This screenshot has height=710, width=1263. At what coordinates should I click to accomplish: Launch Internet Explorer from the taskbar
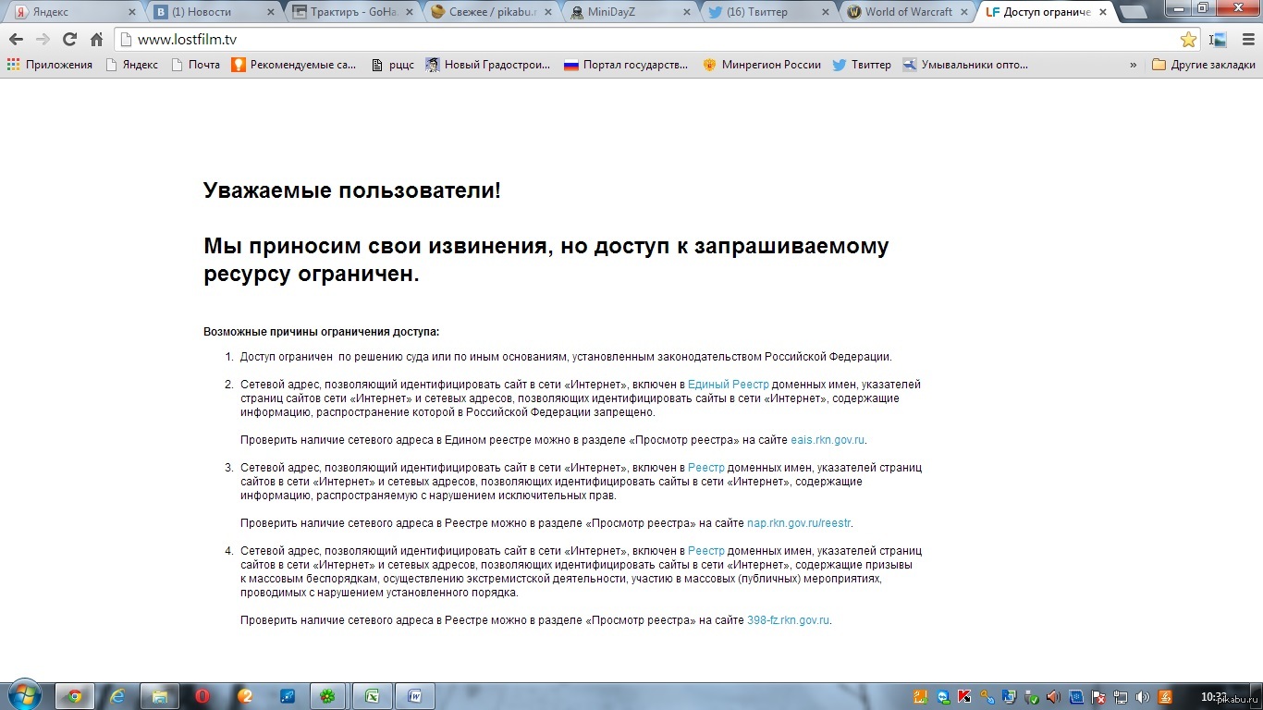point(116,696)
